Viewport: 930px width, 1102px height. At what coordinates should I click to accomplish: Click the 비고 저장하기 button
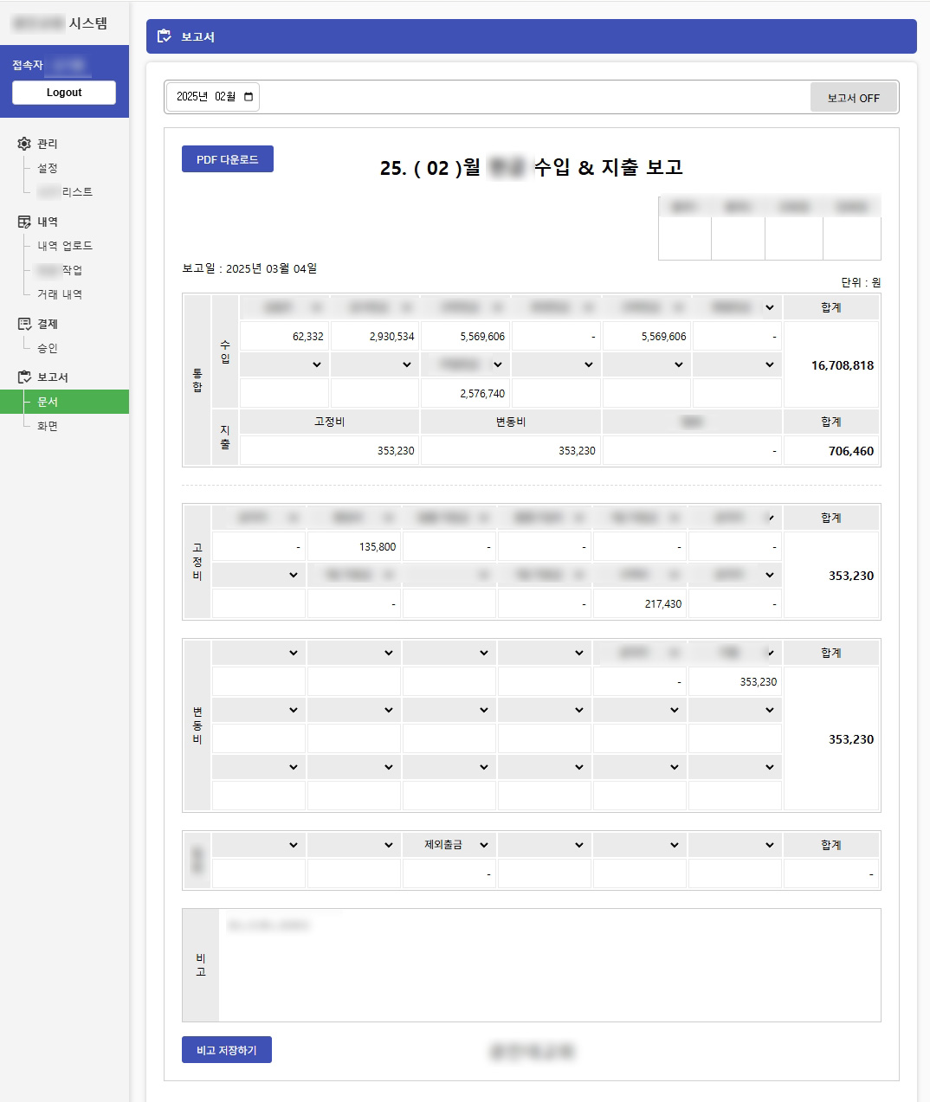coord(226,1050)
